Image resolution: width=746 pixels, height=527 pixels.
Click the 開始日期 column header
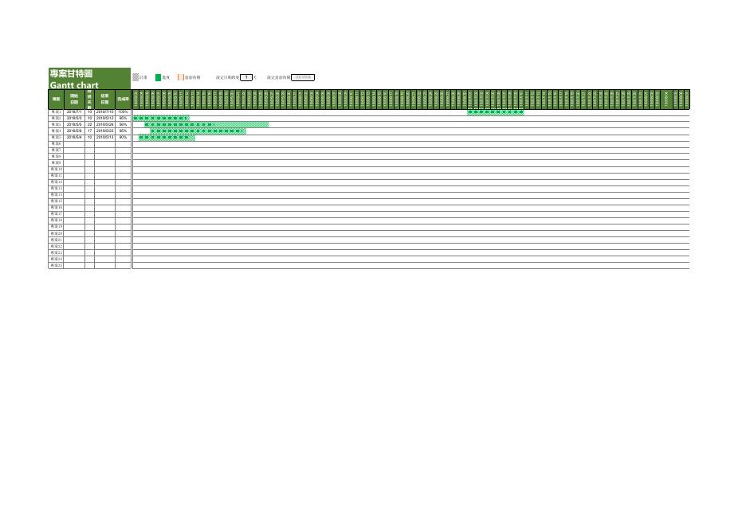pos(74,100)
